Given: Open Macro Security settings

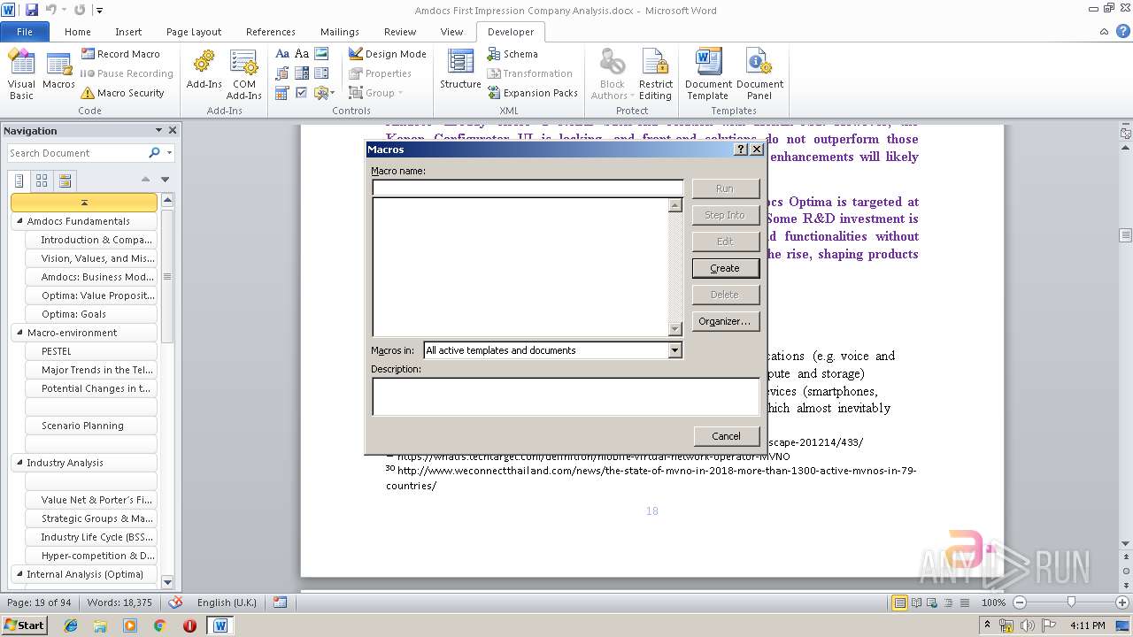Looking at the screenshot, I should 122,93.
